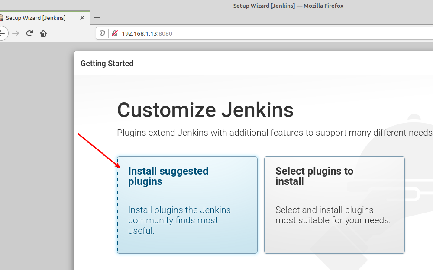
Task: Click the Jenkins favicon in the browser tab
Action: click(x=1, y=18)
